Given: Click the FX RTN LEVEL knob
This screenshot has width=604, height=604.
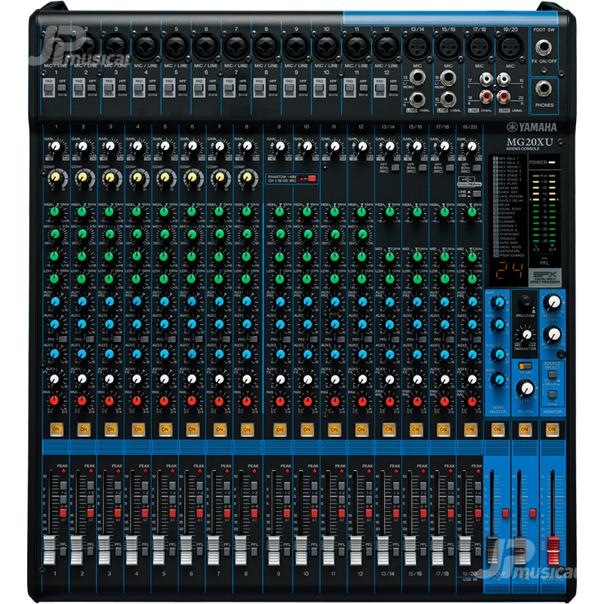Looking at the screenshot, I should point(526,388).
